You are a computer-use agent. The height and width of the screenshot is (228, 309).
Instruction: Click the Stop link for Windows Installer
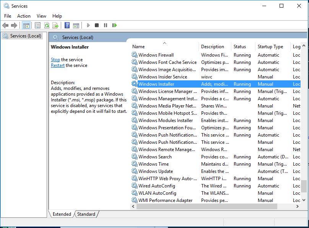[x=55, y=59]
